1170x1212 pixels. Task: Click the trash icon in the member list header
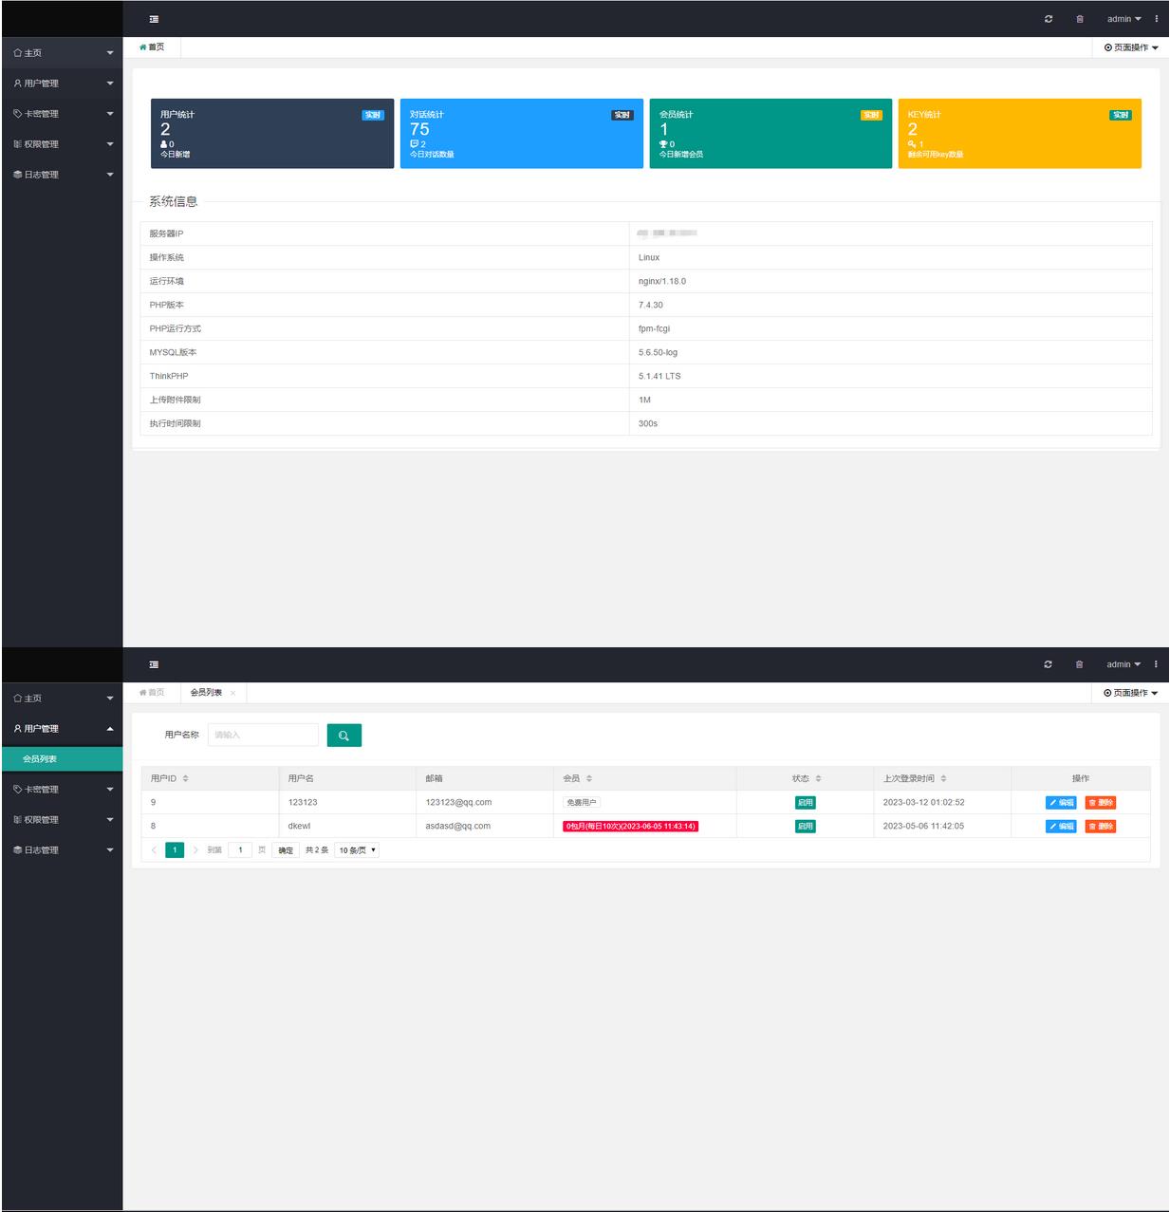[x=1079, y=664]
